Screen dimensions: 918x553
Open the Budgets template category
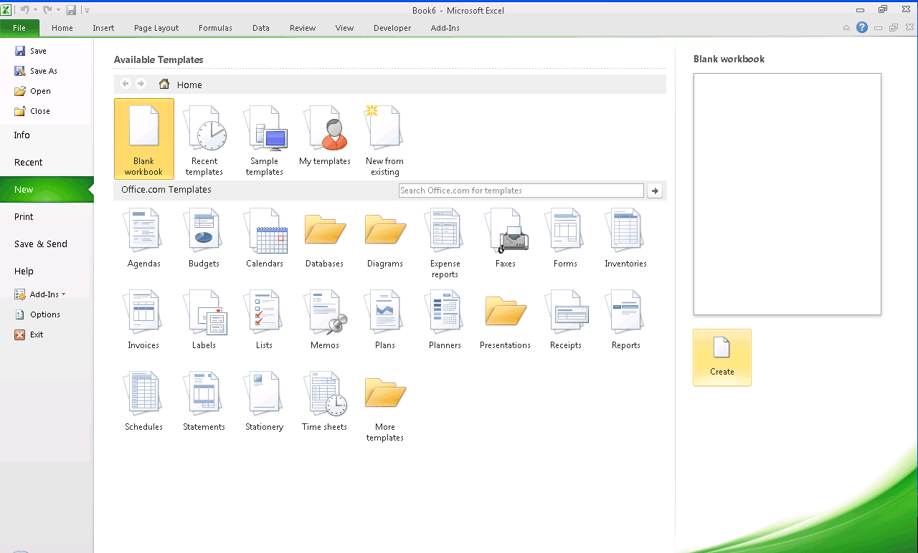coord(204,237)
